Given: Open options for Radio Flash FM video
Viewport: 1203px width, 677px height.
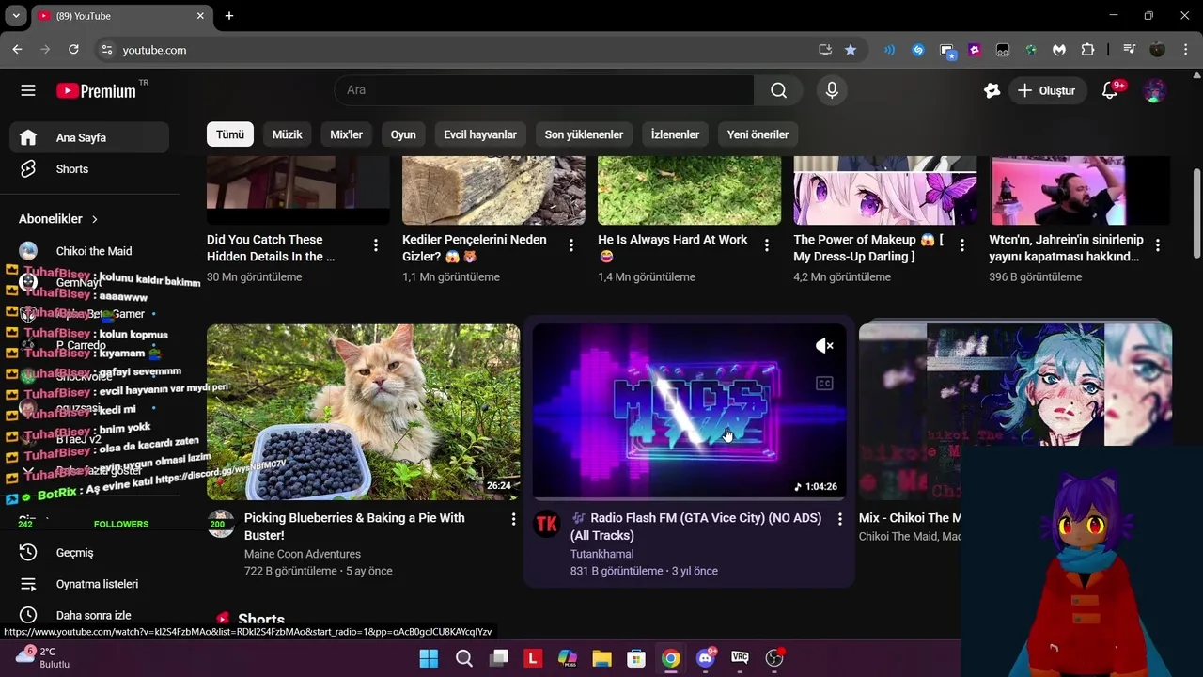Looking at the screenshot, I should click(839, 519).
